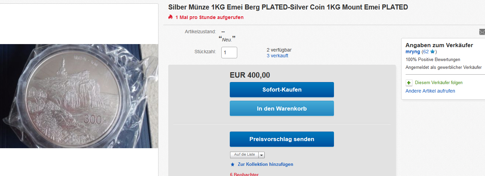This screenshot has height=176, width=485.
Task: Click the star icon before Zur Kollektion hinzufügen
Action: (232, 164)
